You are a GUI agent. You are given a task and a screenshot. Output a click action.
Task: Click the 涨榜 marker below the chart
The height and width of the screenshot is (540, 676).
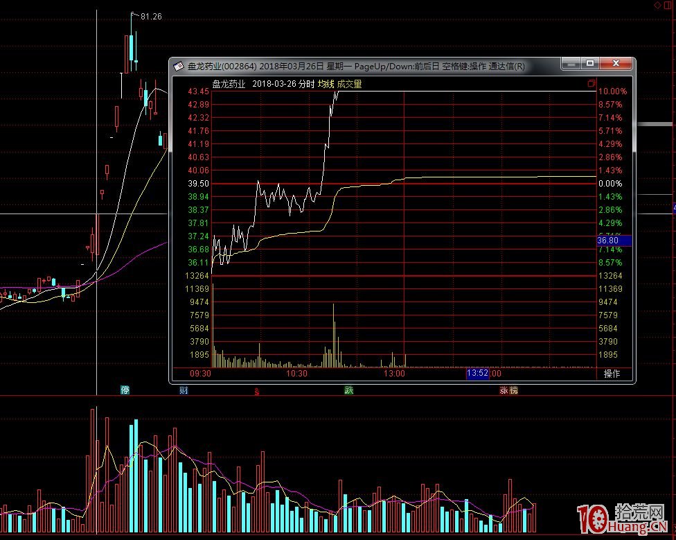(x=508, y=390)
